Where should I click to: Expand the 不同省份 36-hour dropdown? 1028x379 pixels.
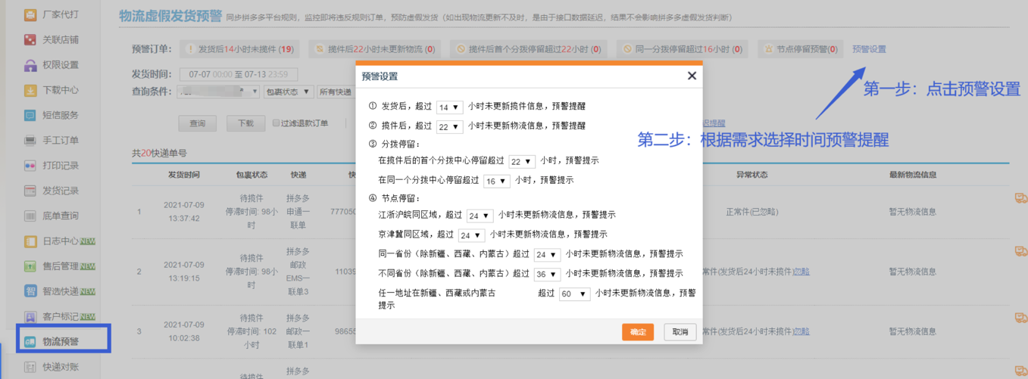point(546,274)
